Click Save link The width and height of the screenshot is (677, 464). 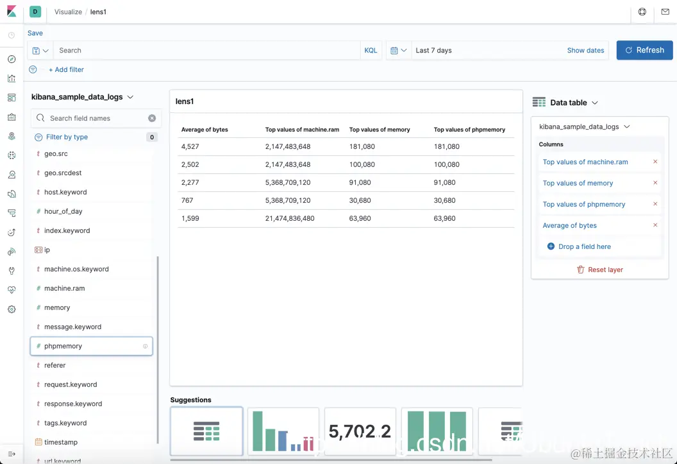point(35,33)
